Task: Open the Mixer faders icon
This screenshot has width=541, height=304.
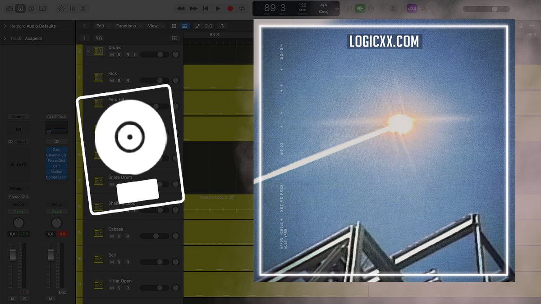Action: click(x=72, y=8)
